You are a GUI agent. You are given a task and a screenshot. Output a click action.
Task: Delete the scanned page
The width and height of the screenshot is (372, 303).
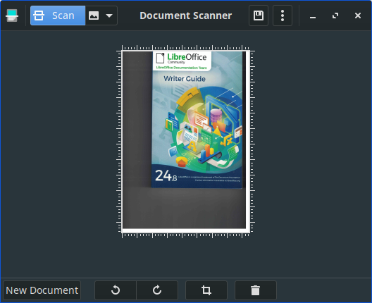256,290
